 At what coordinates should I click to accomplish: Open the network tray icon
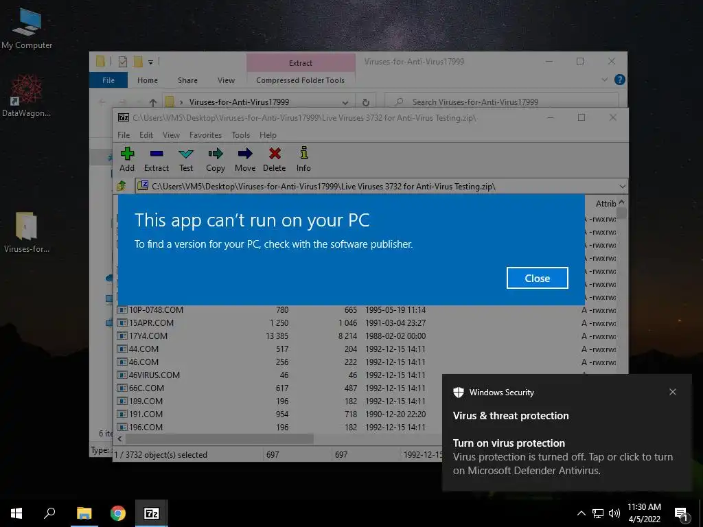point(598,513)
